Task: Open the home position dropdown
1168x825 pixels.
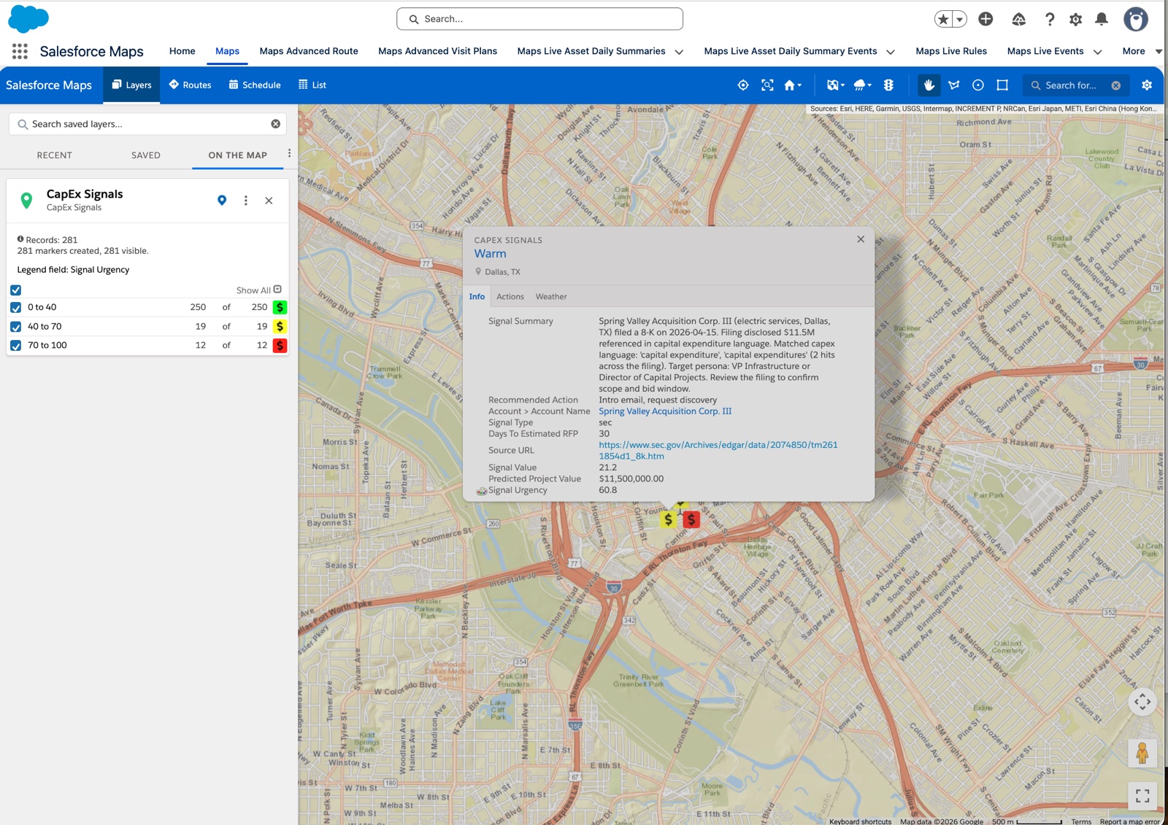Action: pyautogui.click(x=793, y=85)
